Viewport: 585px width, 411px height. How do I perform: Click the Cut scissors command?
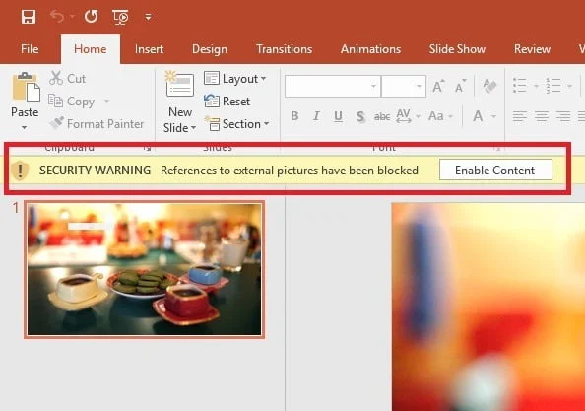(68, 79)
